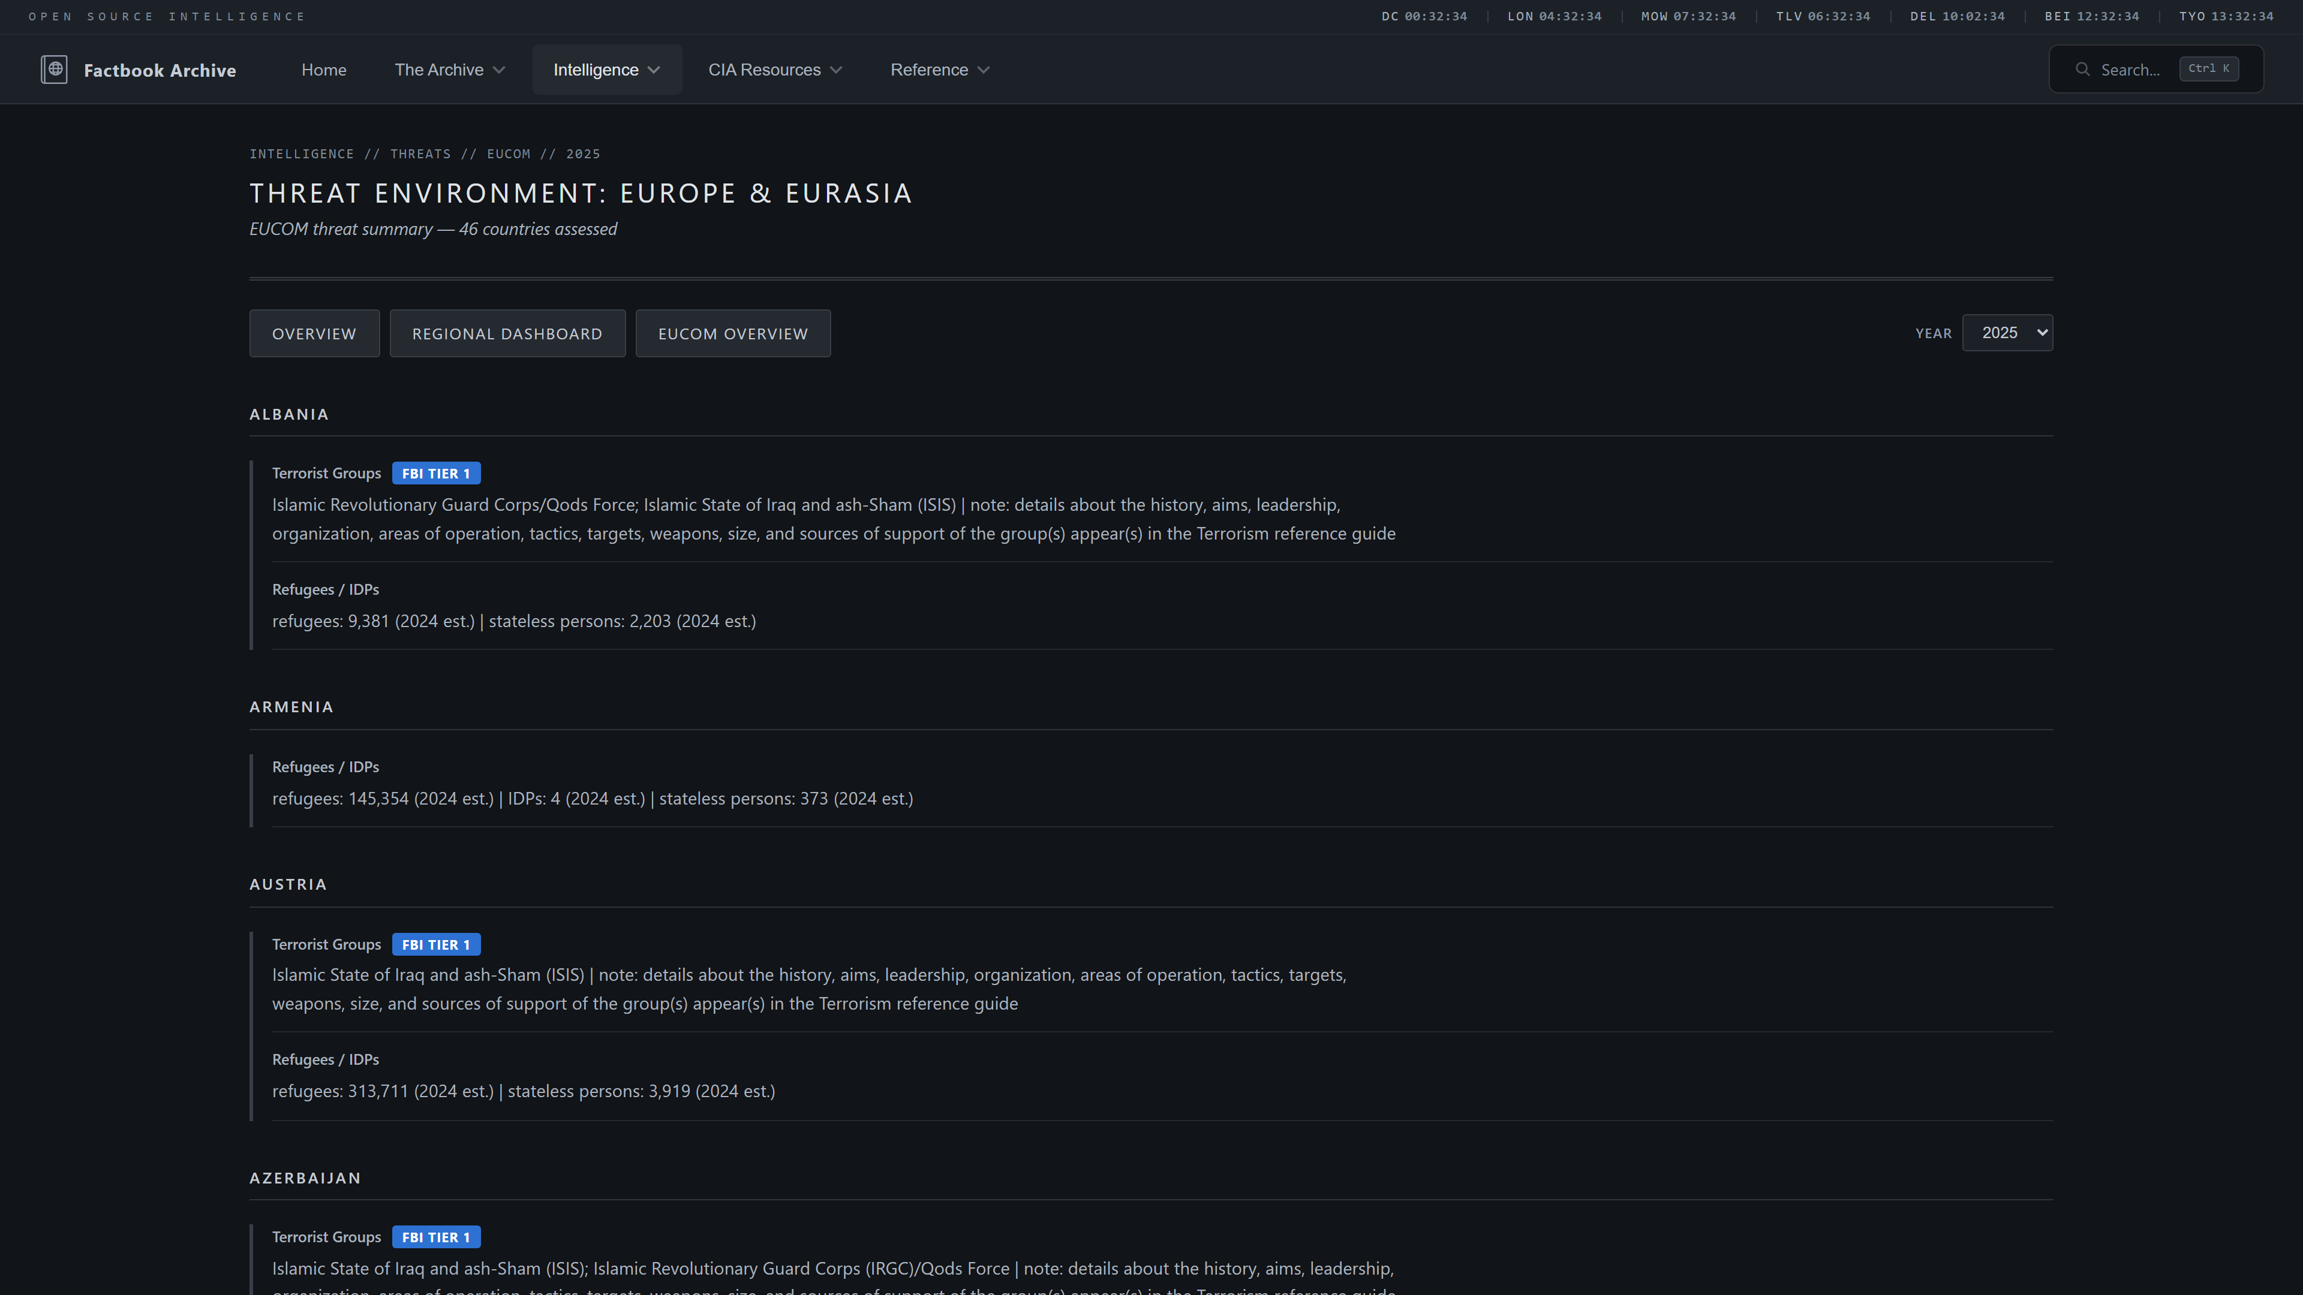Click the Ctrl K shortcut badge
The height and width of the screenshot is (1295, 2303).
pos(2208,69)
